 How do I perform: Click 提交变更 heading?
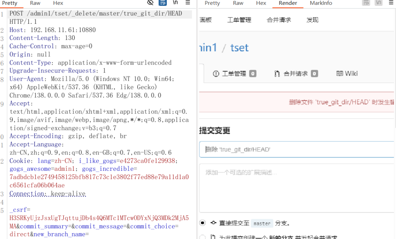[x=214, y=131]
